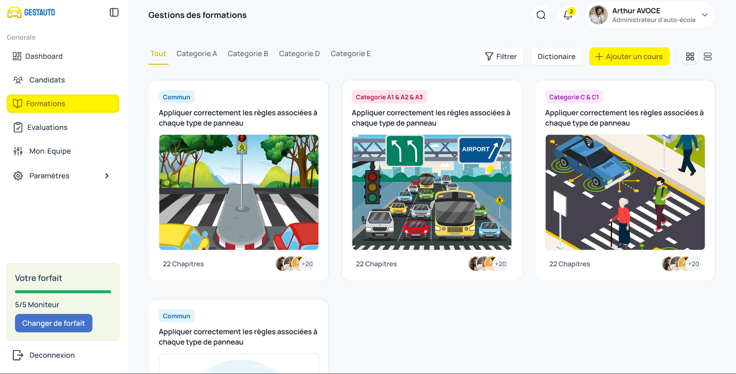Image resolution: width=736 pixels, height=374 pixels.
Task: Expand the Paramètres chevron
Action: (x=107, y=176)
